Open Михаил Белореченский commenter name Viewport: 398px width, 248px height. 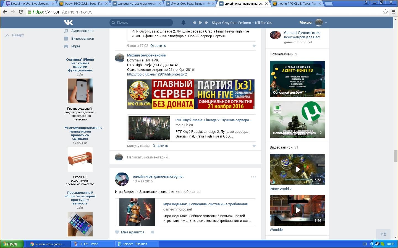146,55
